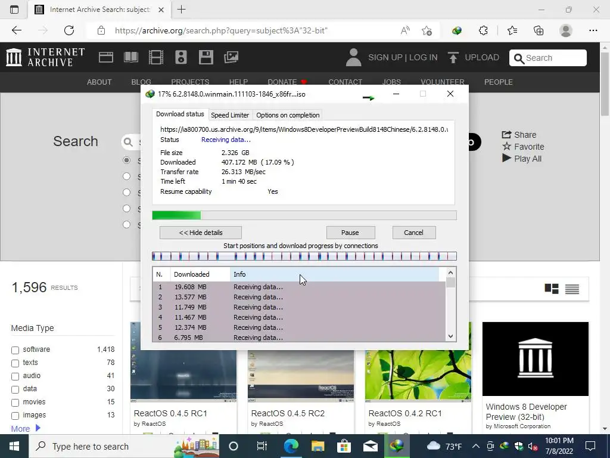Open the Images icon in Internet Archive header
610x458 pixels.
pyautogui.click(x=231, y=57)
